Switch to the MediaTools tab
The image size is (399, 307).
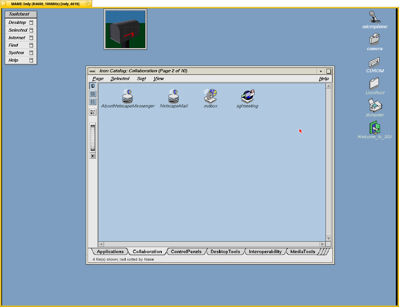coord(303,251)
